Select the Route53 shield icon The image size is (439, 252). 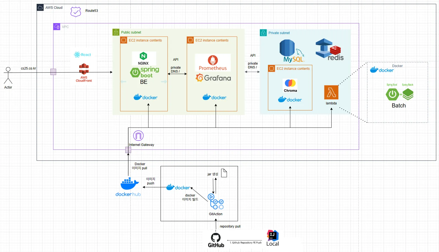[76, 12]
